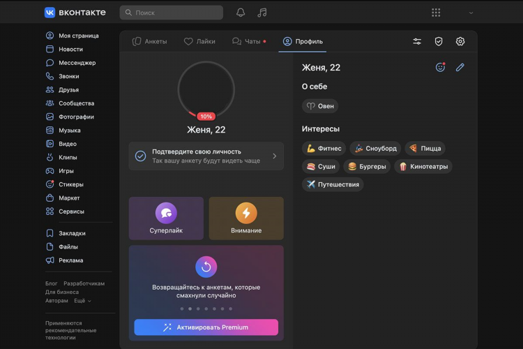Open Моя страница in sidebar
Screen dimensions: 523x349
(73, 36)
